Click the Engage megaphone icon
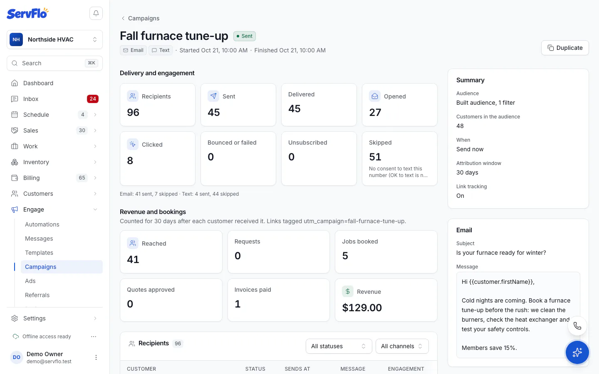 (x=15, y=209)
